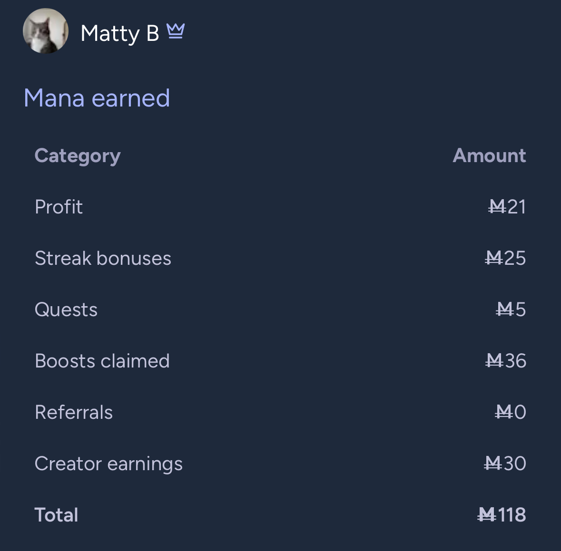Image resolution: width=561 pixels, height=551 pixels.
Task: Click the cat profile avatar
Action: 45,31
